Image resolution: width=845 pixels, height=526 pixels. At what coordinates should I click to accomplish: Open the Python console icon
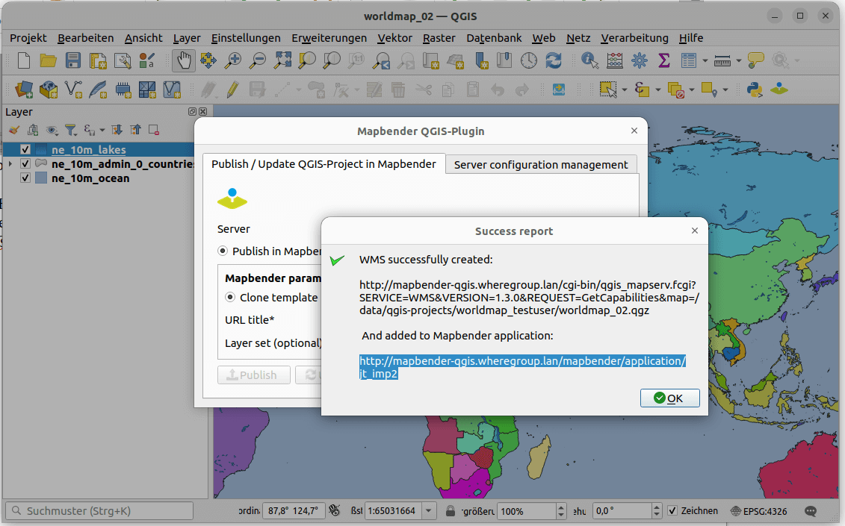(x=755, y=90)
